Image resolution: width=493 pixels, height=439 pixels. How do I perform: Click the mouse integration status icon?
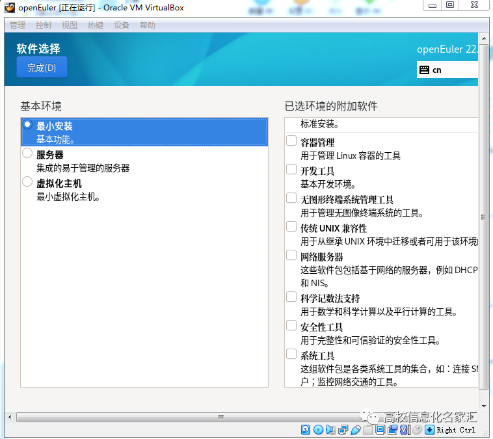click(x=417, y=429)
